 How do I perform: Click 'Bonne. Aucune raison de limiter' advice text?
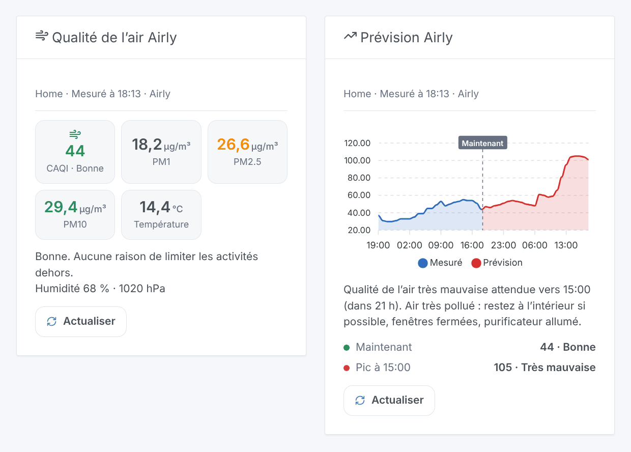pyautogui.click(x=147, y=264)
